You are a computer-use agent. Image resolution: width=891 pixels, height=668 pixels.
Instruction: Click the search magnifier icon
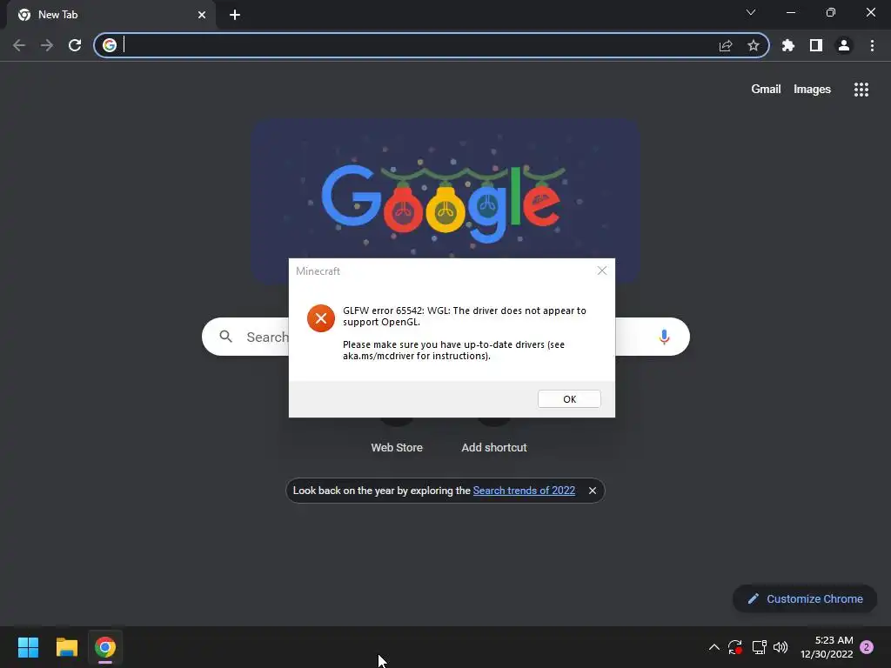click(225, 337)
